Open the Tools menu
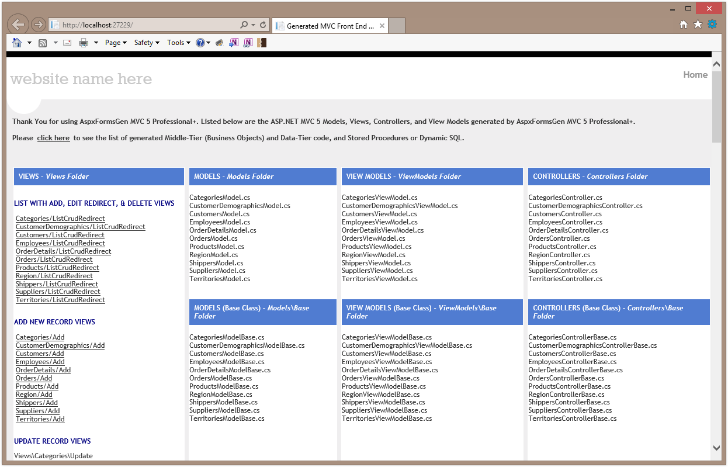This screenshot has height=467, width=728. click(179, 43)
